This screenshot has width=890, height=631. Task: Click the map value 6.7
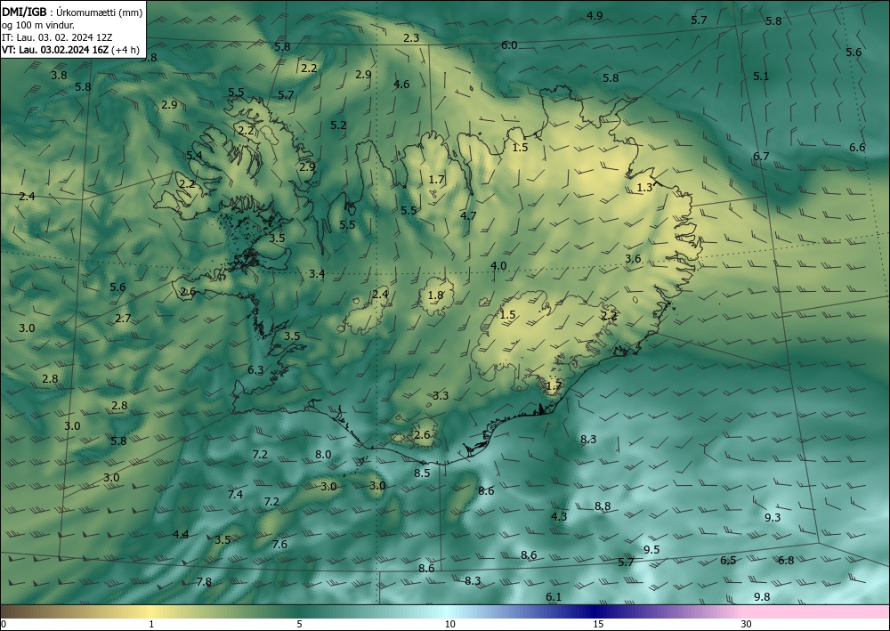761,156
